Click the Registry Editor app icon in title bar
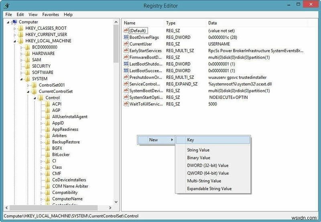This screenshot has height=222, width=321. pos(6,6)
